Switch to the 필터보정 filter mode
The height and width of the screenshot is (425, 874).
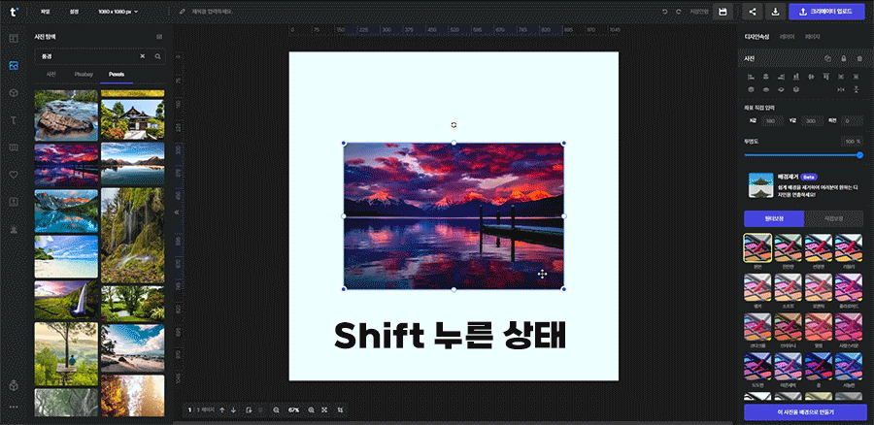773,218
